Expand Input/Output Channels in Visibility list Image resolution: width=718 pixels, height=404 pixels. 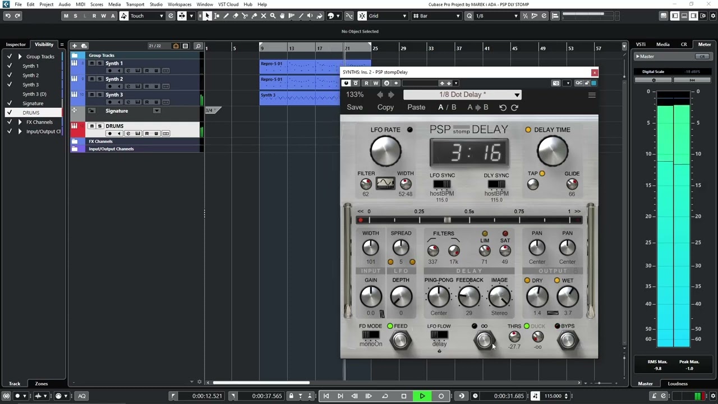(20, 131)
